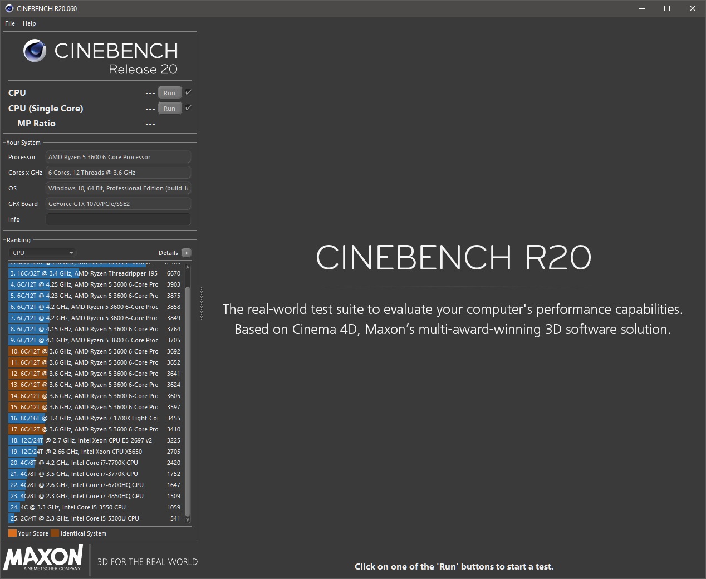706x579 pixels.
Task: Select rank 24 Core i5-3550 row
Action: tap(95, 507)
